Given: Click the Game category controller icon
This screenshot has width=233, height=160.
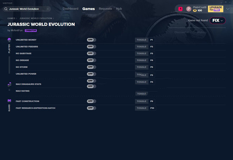Looking at the screenshot, I should pyautogui.click(x=9, y=101).
